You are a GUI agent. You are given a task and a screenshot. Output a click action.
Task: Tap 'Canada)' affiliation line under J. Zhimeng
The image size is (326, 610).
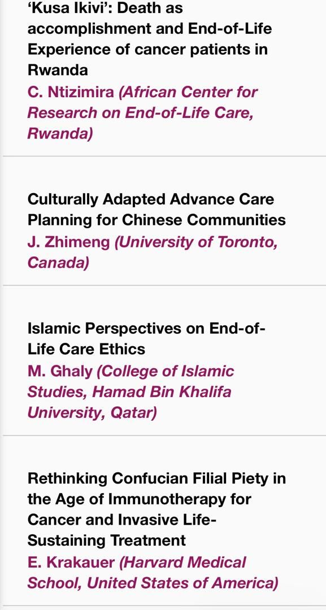click(x=58, y=263)
